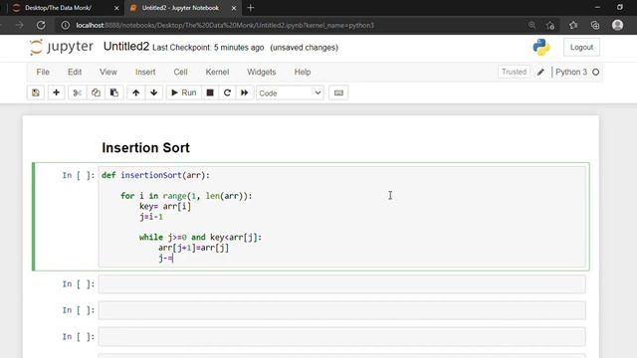Screen dimensions: 637x358
Task: Open the View menu
Action: pyautogui.click(x=108, y=72)
